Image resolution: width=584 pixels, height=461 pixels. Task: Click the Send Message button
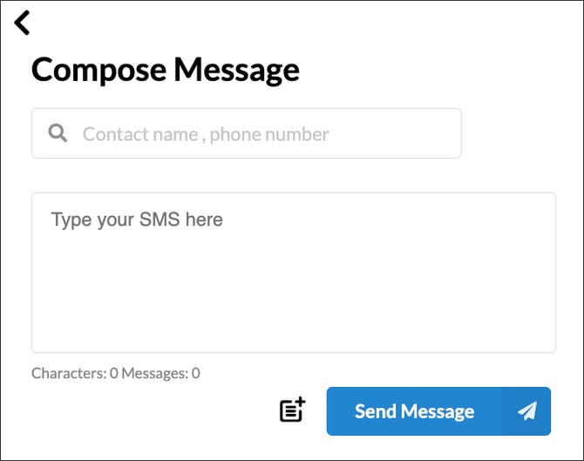(x=415, y=411)
